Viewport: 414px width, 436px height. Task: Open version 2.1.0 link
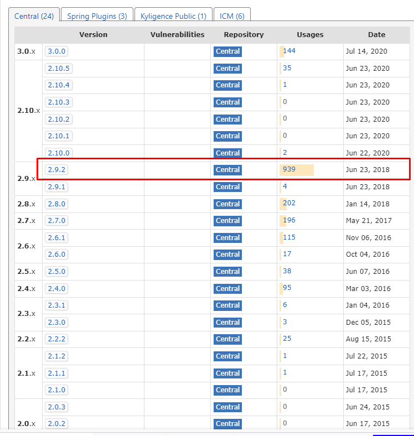pyautogui.click(x=56, y=390)
